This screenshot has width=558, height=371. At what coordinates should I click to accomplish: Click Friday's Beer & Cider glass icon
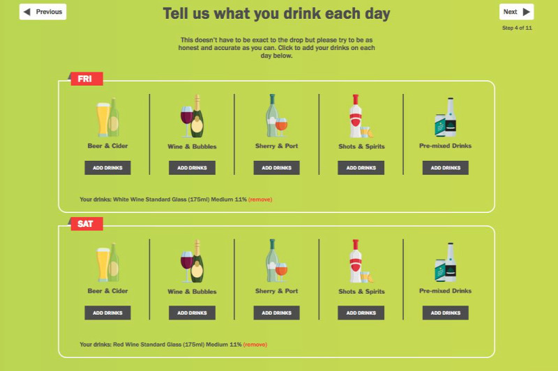107,117
